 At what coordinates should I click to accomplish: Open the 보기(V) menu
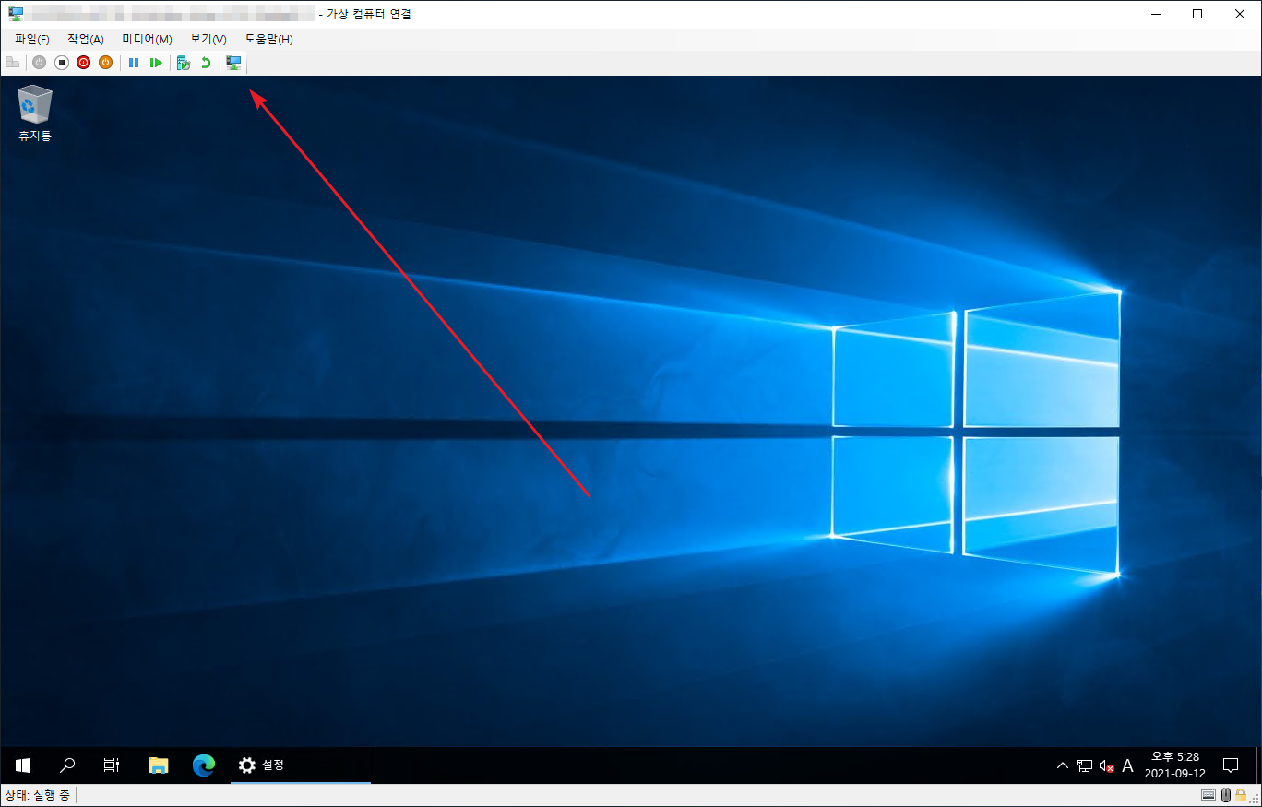click(208, 40)
